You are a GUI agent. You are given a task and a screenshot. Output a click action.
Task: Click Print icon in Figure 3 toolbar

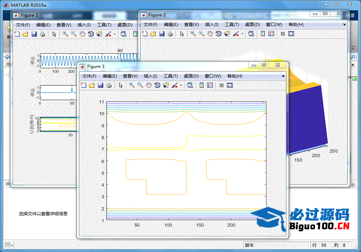tap(109, 86)
